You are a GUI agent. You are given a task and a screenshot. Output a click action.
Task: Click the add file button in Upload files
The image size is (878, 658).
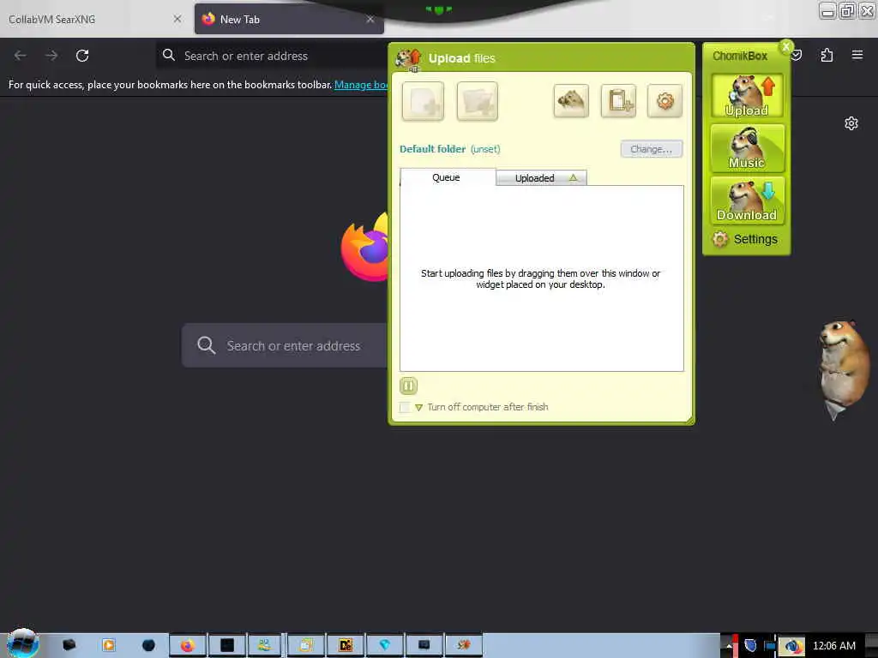click(x=423, y=101)
